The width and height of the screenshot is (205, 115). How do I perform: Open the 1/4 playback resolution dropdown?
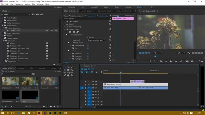pos(181,53)
